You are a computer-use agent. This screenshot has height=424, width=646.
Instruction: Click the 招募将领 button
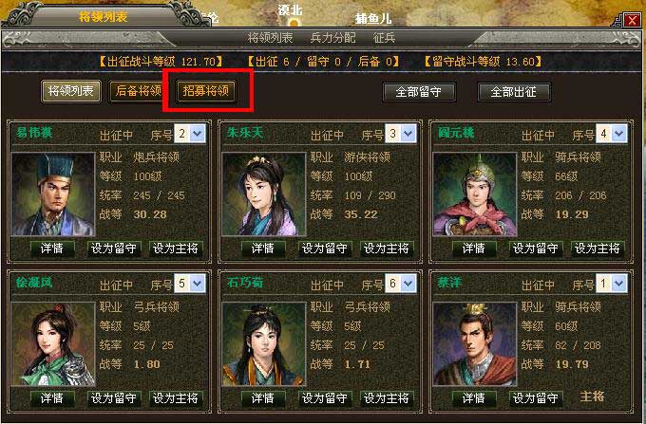(206, 90)
